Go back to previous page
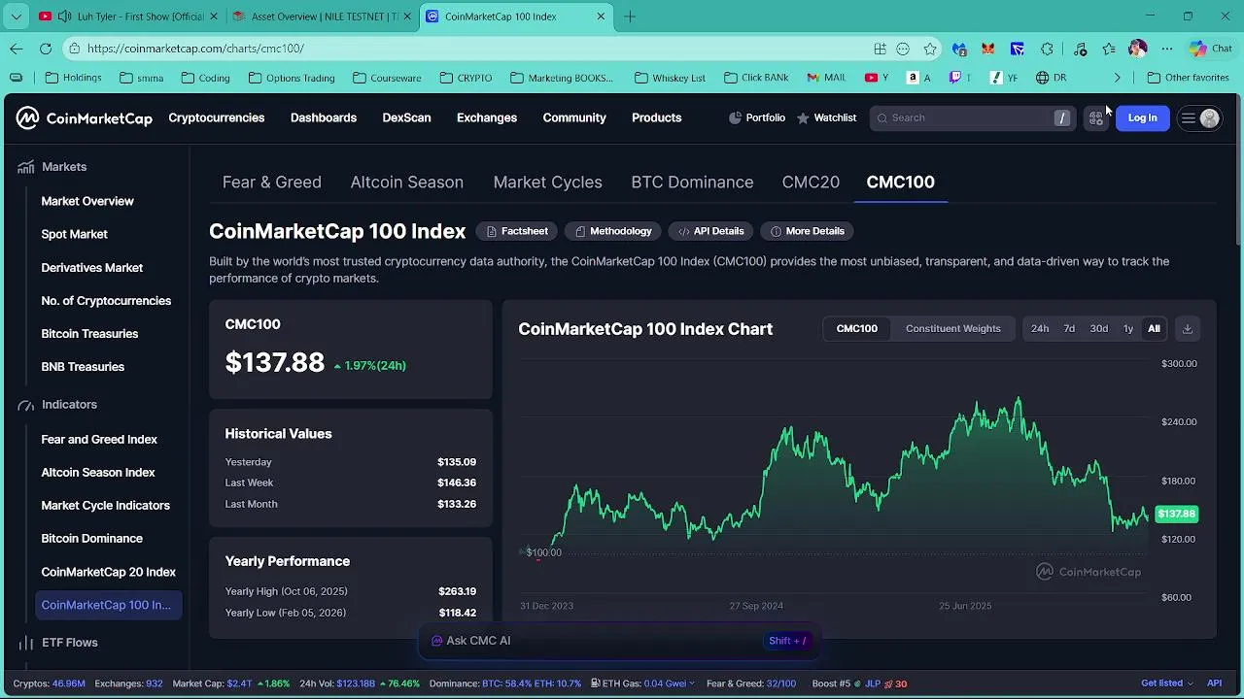Viewport: 1244px width, 699px height. (17, 49)
